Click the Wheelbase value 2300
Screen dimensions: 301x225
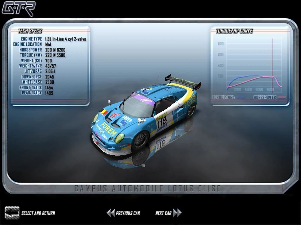(49, 82)
